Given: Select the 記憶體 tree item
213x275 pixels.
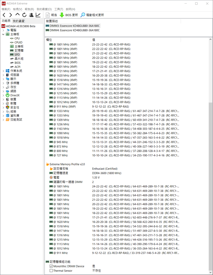Looking at the screenshot, I should pyautogui.click(x=19, y=51).
